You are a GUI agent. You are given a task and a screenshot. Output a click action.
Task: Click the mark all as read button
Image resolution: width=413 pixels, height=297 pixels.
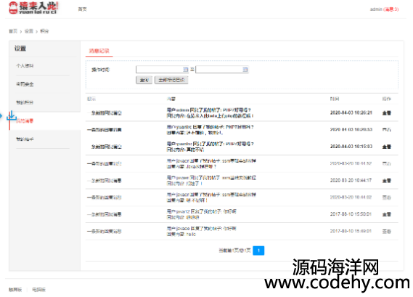pos(171,80)
